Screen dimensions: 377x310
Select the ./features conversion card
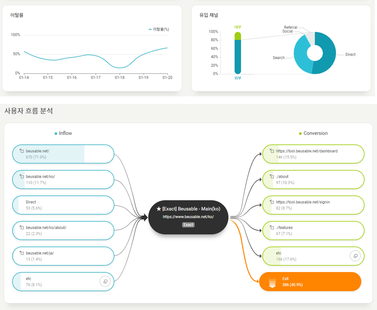313,231
